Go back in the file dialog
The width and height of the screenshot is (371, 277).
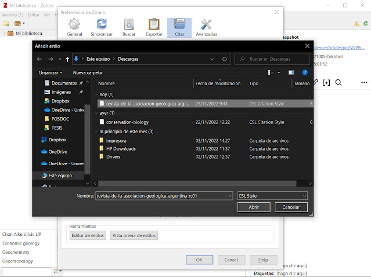[39, 59]
